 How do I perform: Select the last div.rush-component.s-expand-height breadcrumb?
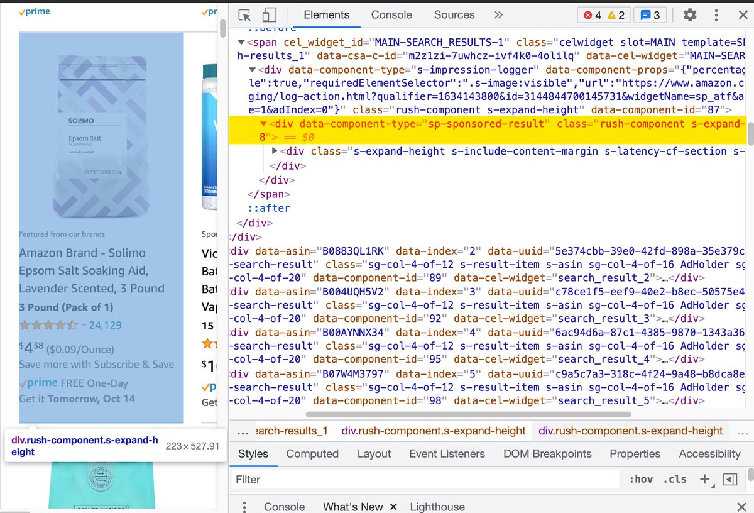[x=631, y=431]
